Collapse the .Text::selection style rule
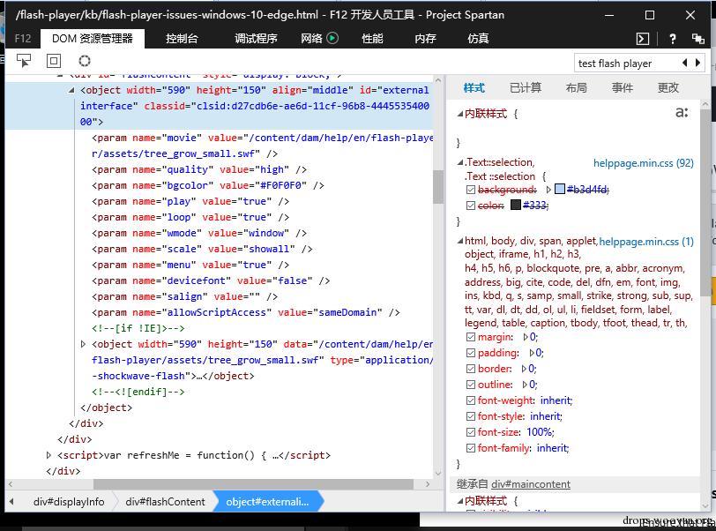The width and height of the screenshot is (716, 531). click(x=459, y=162)
